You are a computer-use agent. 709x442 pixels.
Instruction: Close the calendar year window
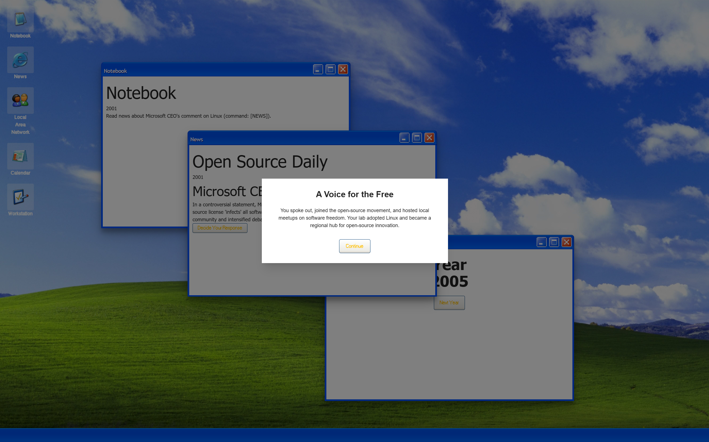[567, 242]
